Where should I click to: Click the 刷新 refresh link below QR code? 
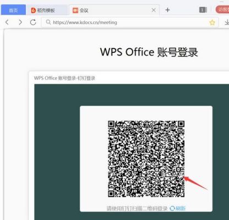[x=178, y=208]
